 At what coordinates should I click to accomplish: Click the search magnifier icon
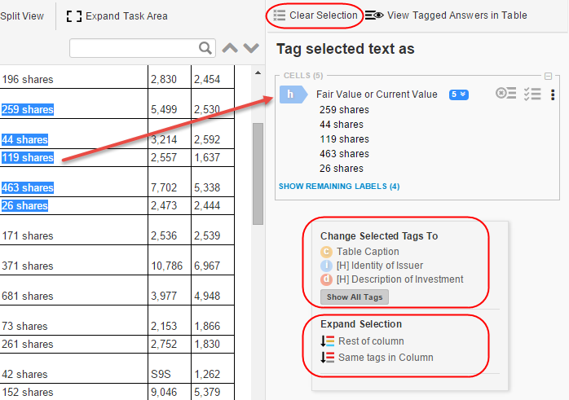[x=205, y=48]
